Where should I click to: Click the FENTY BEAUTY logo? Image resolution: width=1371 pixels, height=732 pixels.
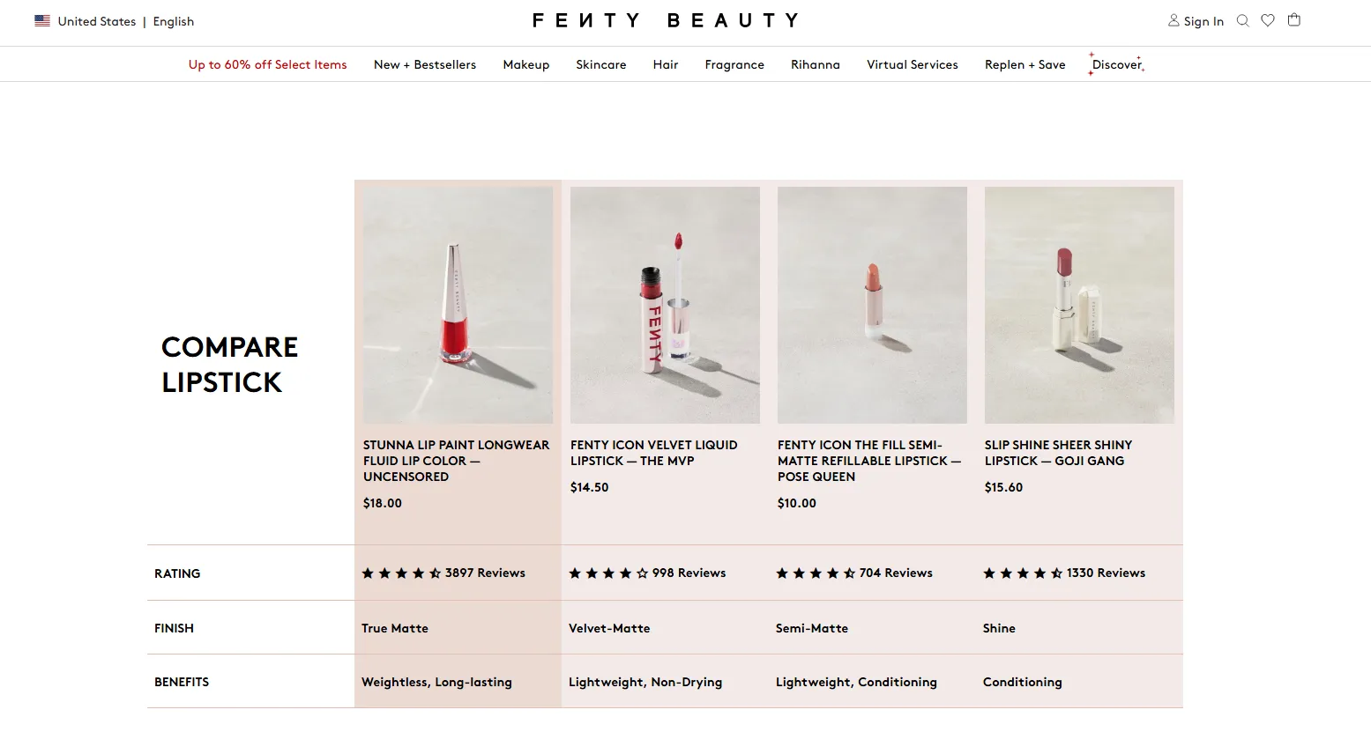tap(664, 19)
